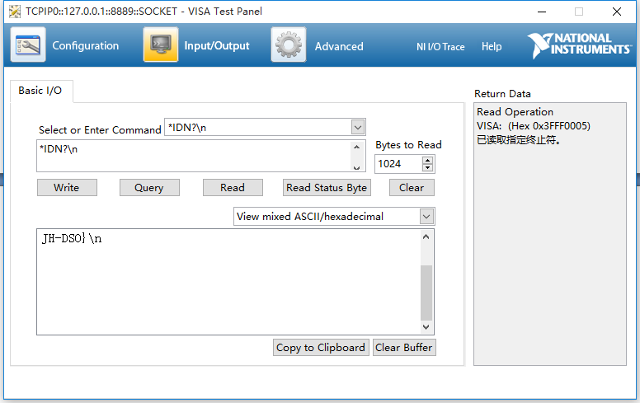Copy output to Clipboard
Screen dimensions: 640x403
coord(321,348)
